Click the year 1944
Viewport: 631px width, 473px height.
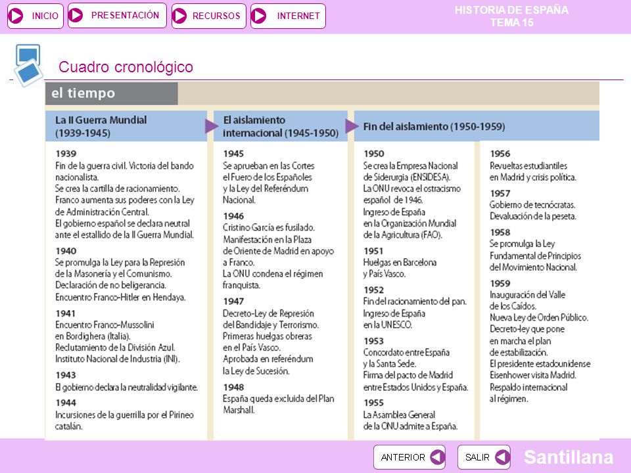pos(66,403)
